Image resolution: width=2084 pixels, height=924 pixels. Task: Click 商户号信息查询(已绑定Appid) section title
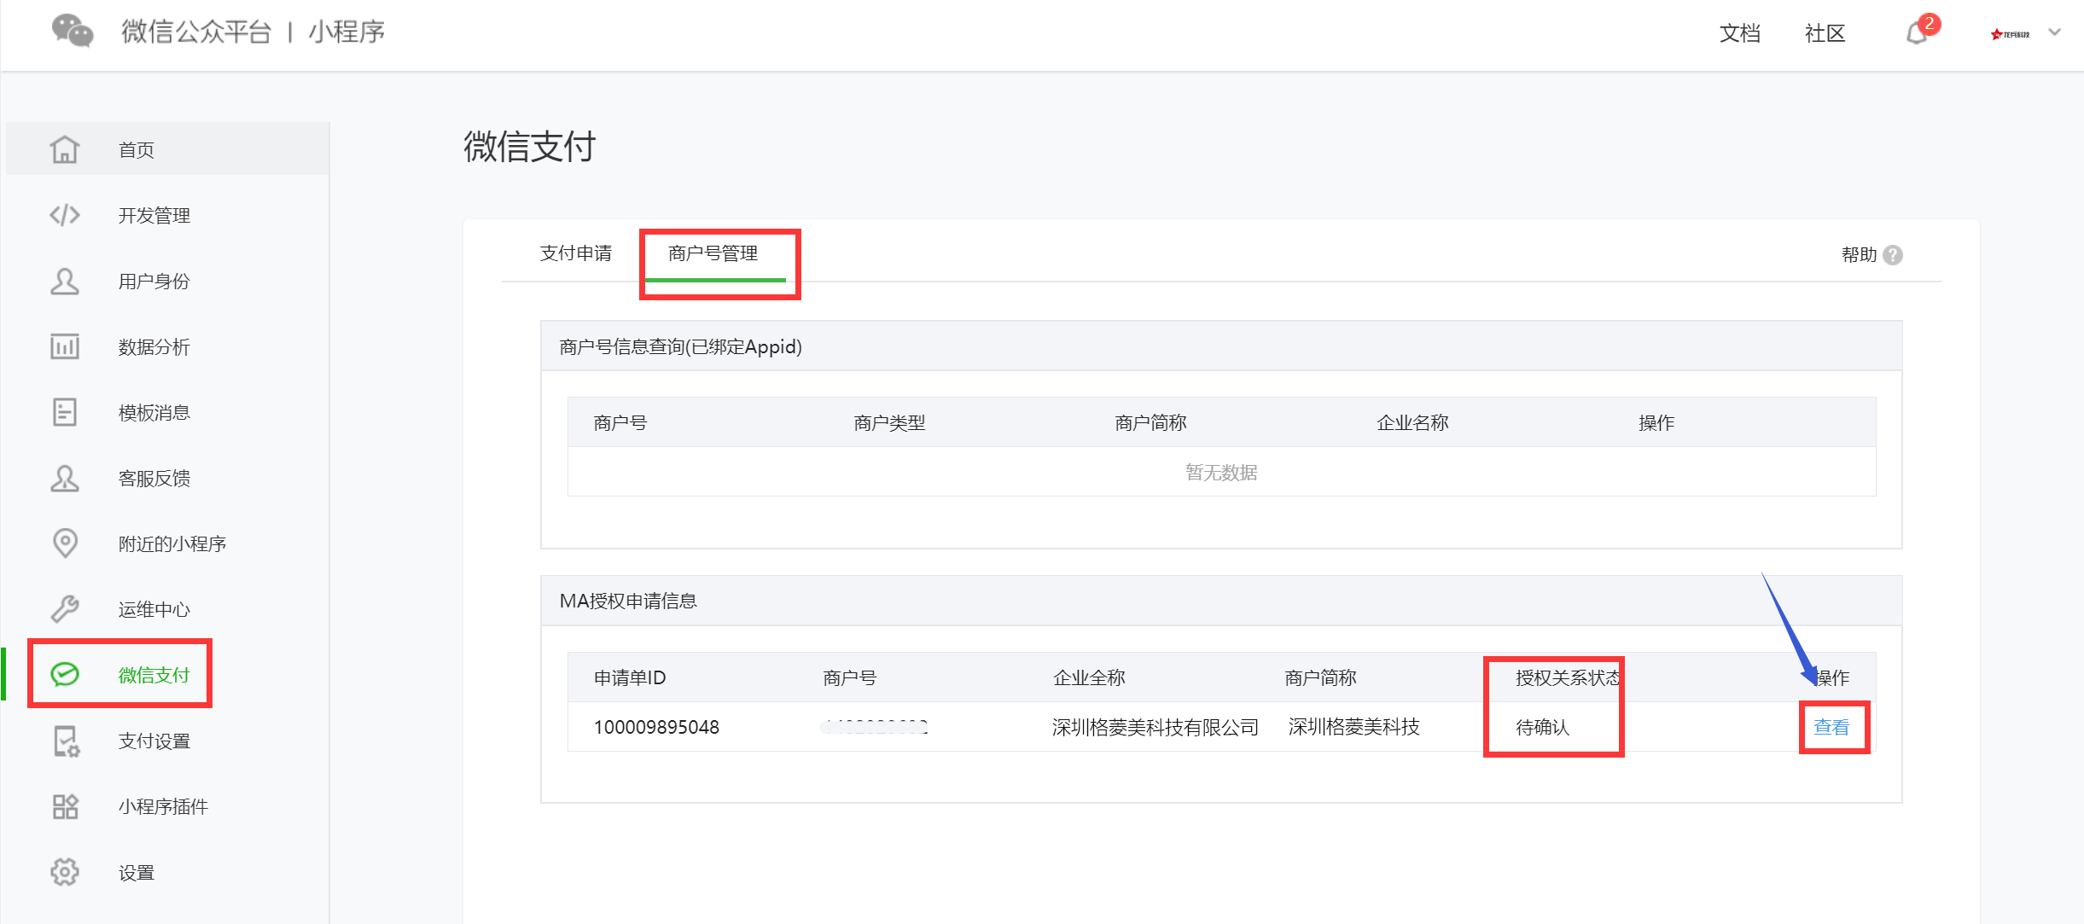pos(680,346)
